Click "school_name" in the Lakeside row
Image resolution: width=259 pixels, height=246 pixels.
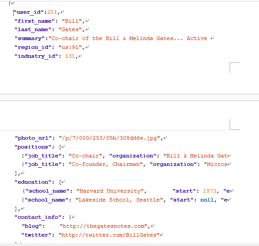(46, 200)
